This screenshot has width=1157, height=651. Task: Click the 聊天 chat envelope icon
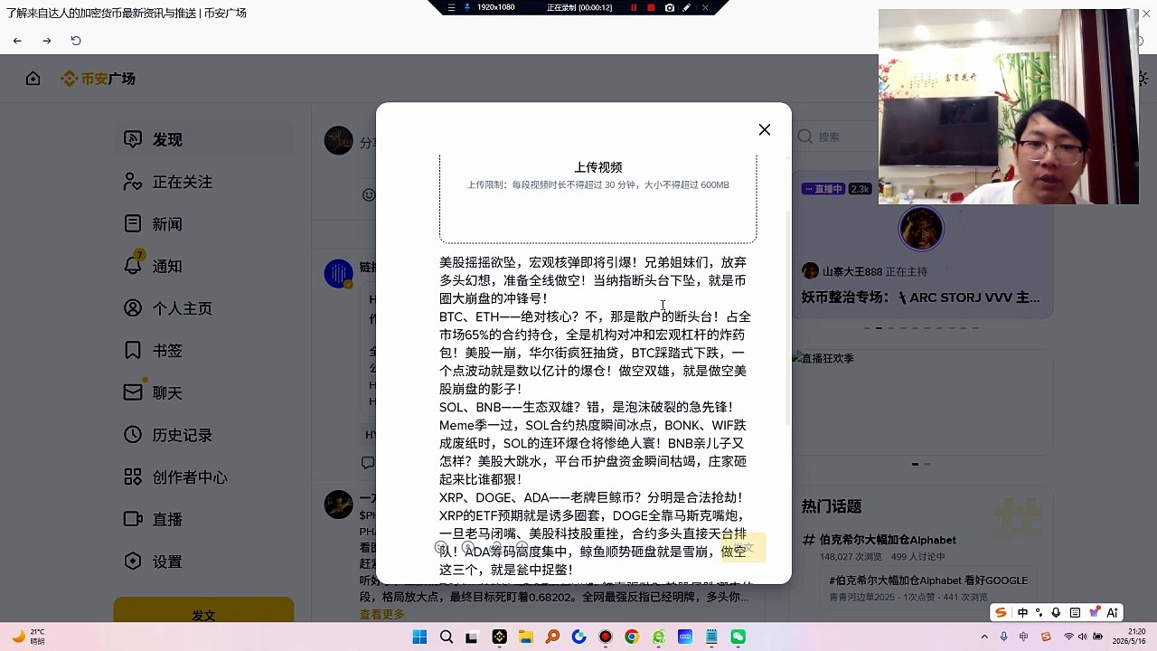(133, 392)
